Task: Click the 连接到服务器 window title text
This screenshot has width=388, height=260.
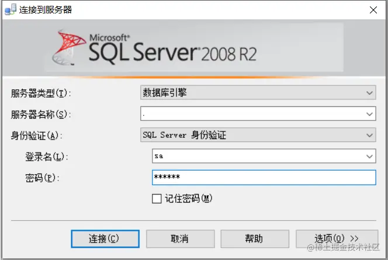Action: click(46, 10)
